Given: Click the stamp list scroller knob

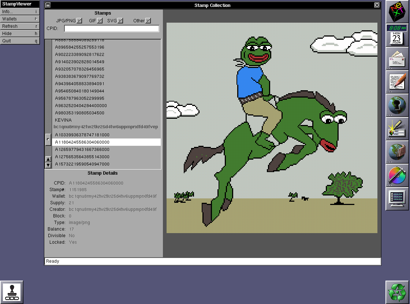Looking at the screenshot, I should pos(48,140).
